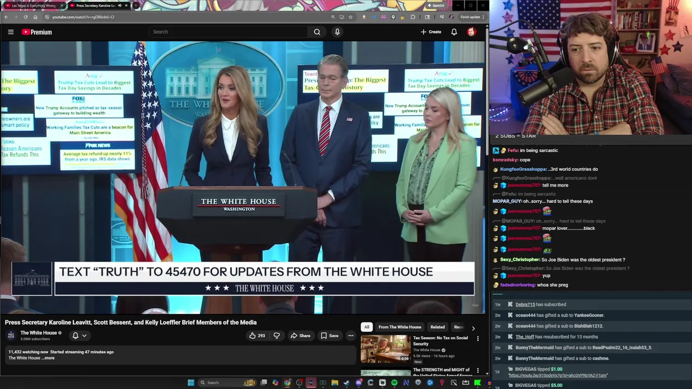This screenshot has width=692, height=389.
Task: Go to YouTube Premium home logo
Action: 37,32
